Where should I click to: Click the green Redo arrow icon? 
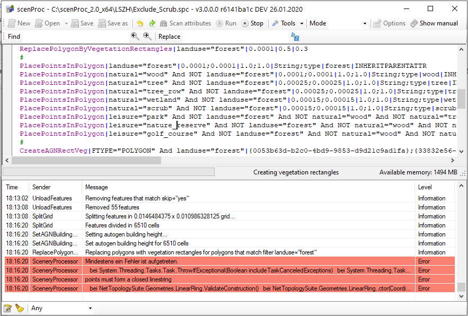[152, 23]
